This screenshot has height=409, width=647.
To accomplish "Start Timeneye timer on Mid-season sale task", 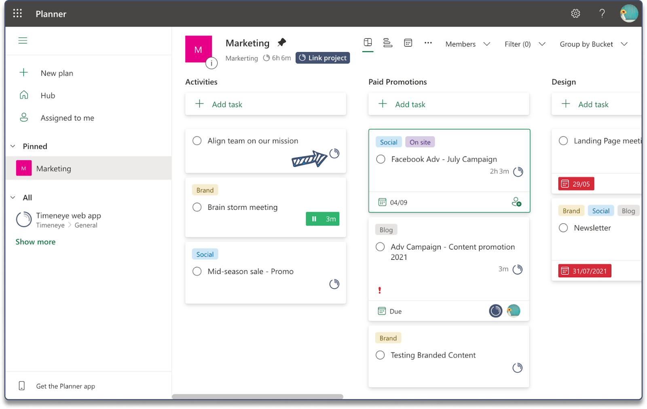I will click(x=334, y=284).
